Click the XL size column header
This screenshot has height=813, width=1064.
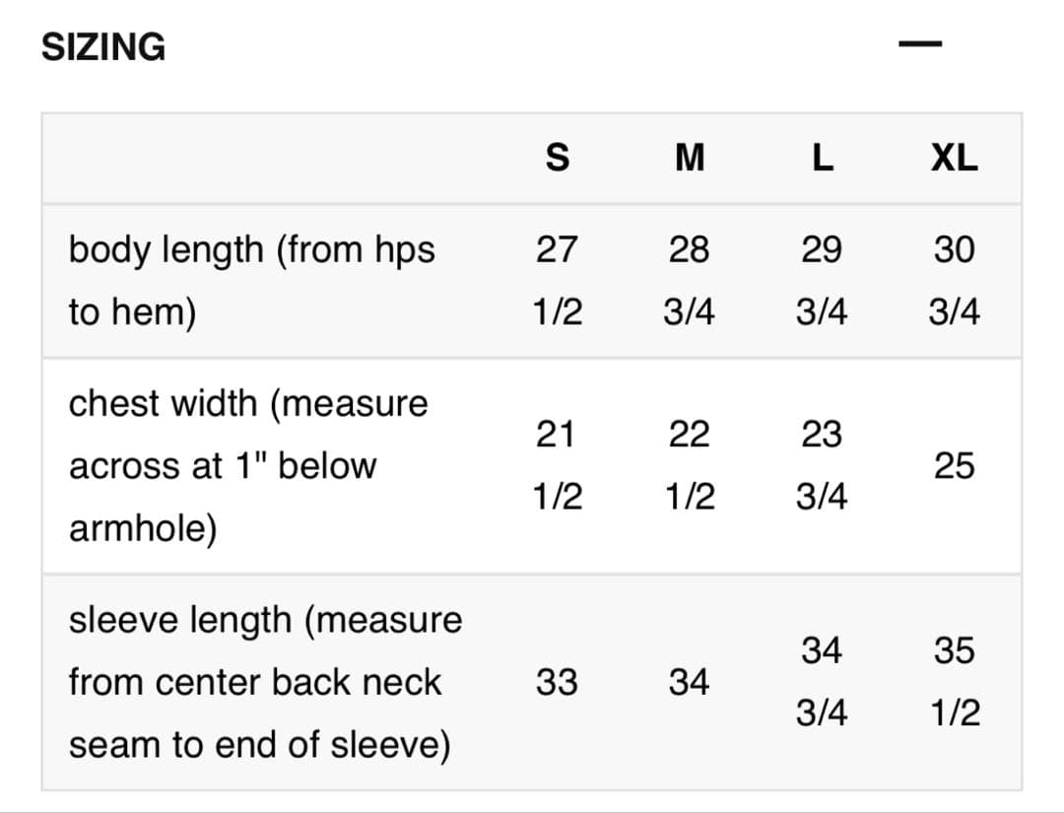[954, 158]
